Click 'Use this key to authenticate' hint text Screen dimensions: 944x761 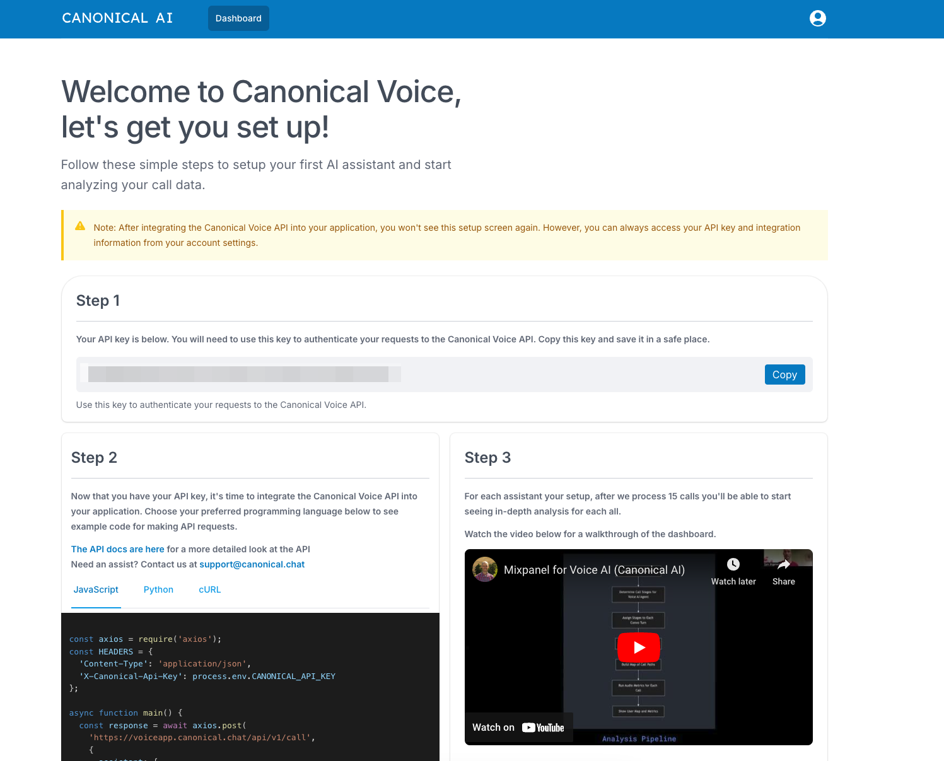pyautogui.click(x=221, y=405)
